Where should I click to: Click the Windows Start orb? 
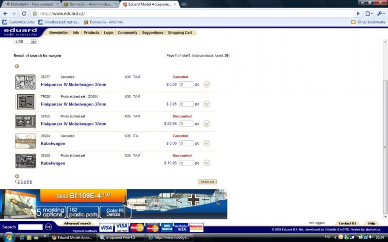pyautogui.click(x=9, y=237)
